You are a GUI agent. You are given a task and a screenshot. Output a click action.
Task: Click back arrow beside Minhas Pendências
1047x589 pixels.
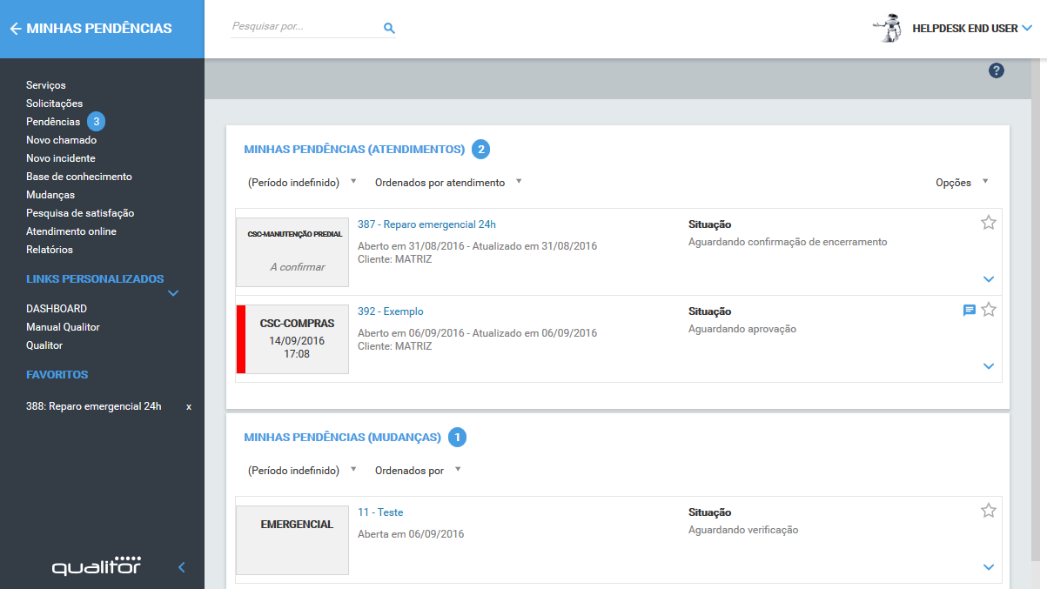[x=15, y=29]
